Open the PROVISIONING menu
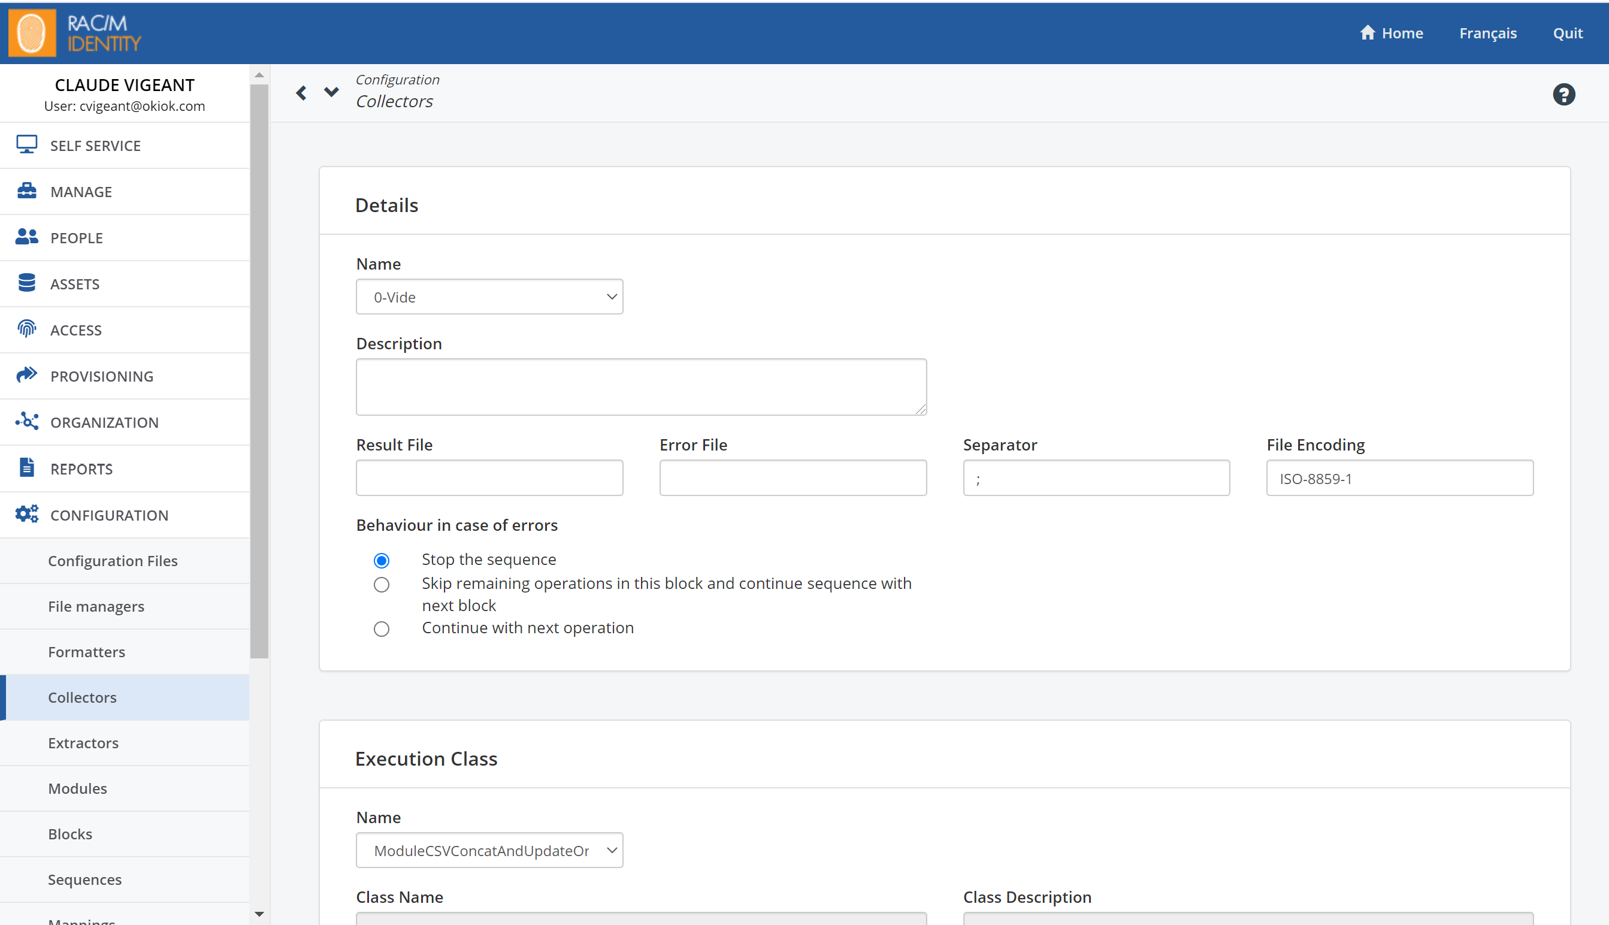The width and height of the screenshot is (1609, 925). (x=125, y=376)
